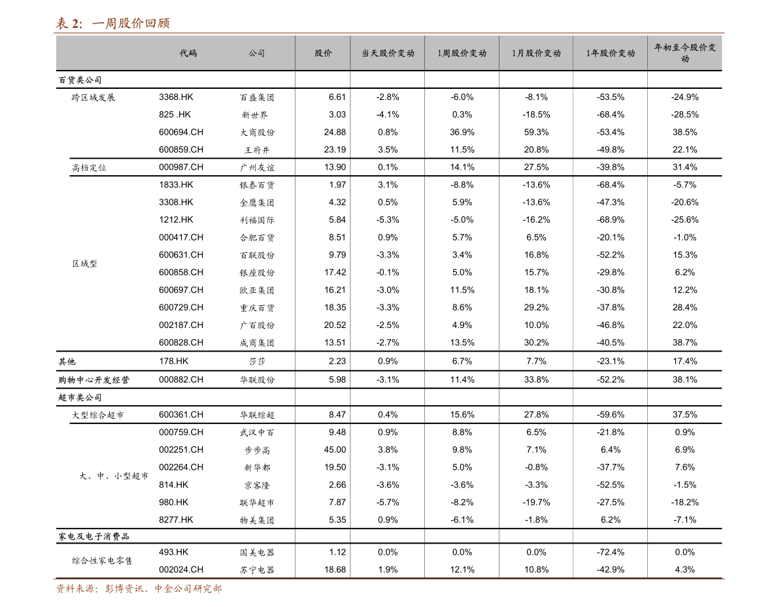Select company name 银座股份
Viewport: 778px width, 607px height.
[257, 272]
